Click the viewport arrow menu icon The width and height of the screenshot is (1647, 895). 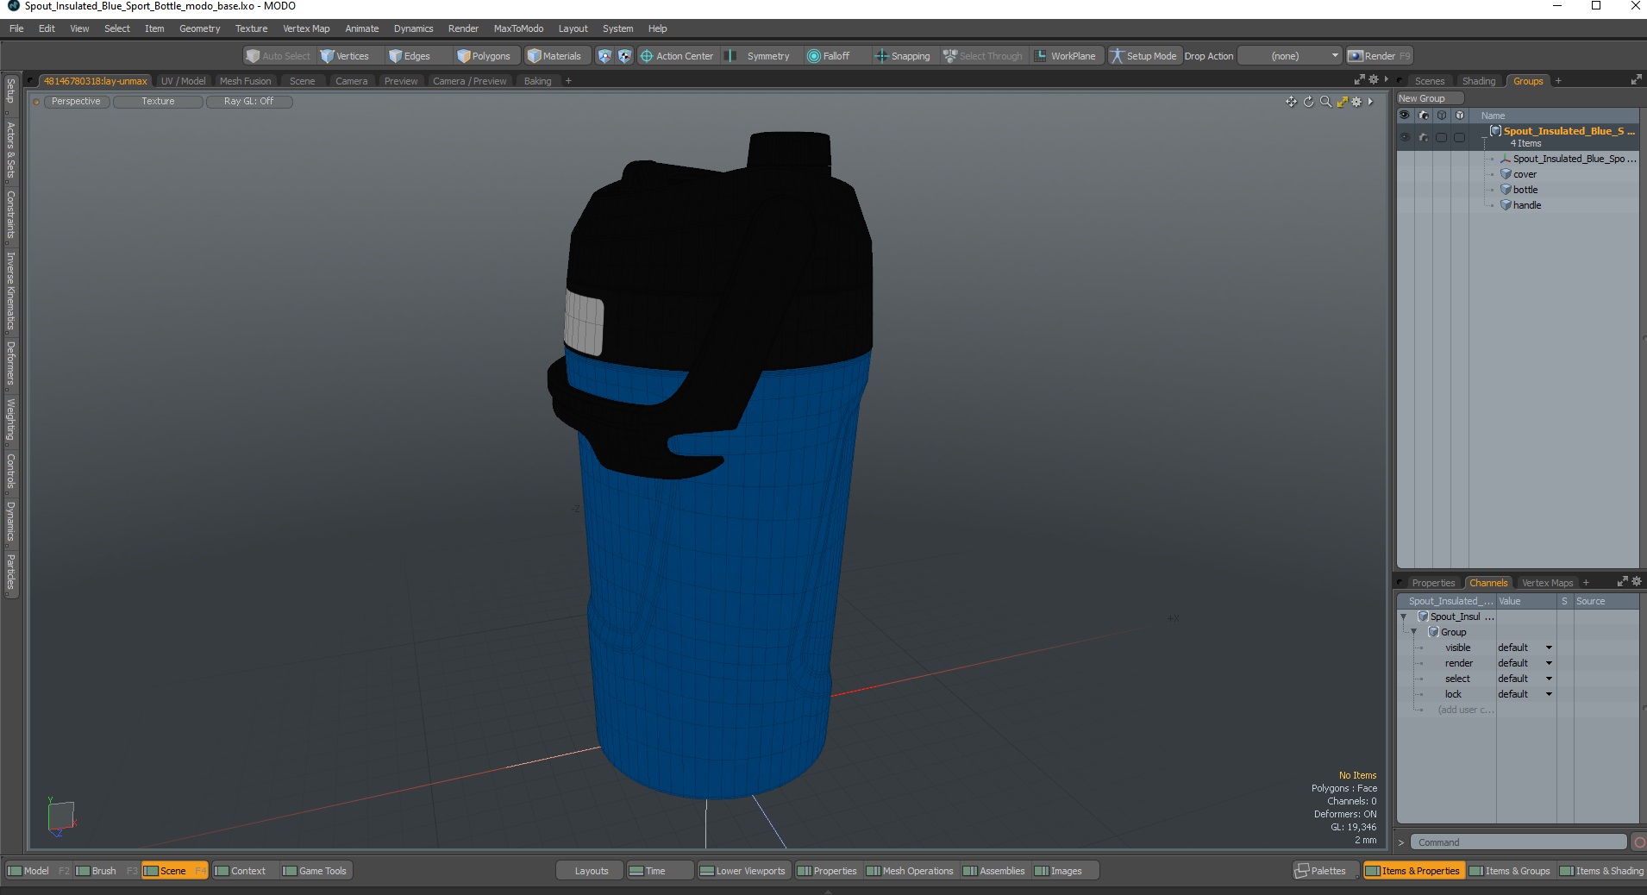(1370, 102)
